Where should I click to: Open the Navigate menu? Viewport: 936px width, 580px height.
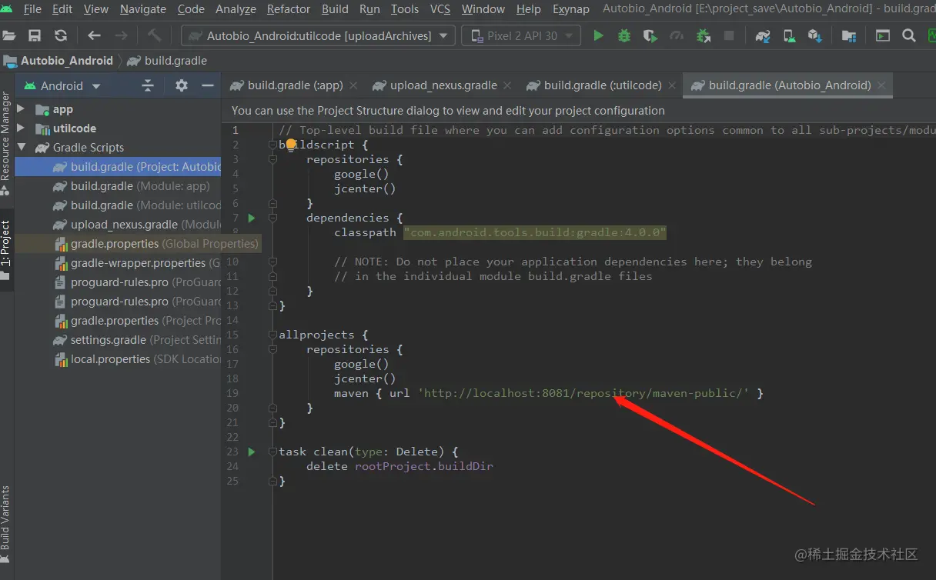[143, 9]
